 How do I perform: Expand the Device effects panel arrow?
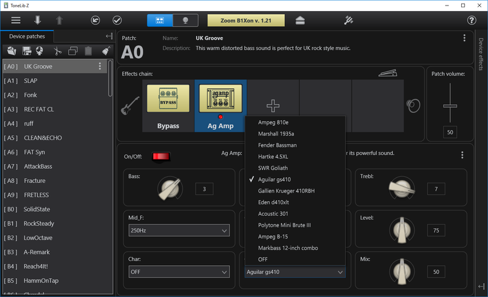[x=481, y=286]
